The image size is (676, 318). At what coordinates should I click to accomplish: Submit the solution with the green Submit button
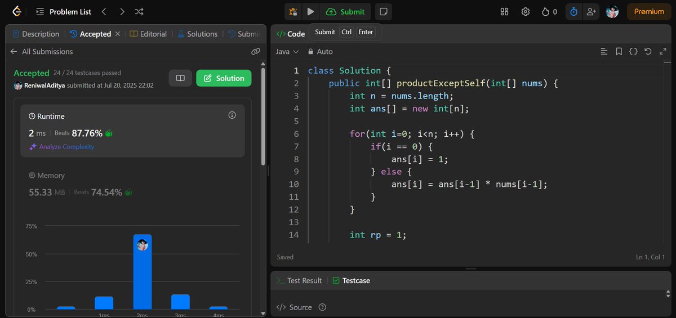tap(345, 11)
